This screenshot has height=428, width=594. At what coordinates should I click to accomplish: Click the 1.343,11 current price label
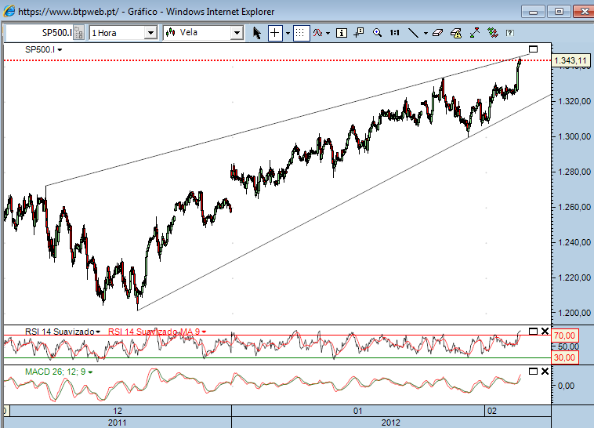click(570, 60)
